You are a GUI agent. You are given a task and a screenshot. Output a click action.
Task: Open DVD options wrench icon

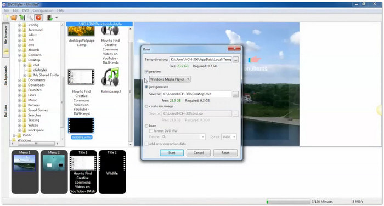pyautogui.click(x=30, y=18)
